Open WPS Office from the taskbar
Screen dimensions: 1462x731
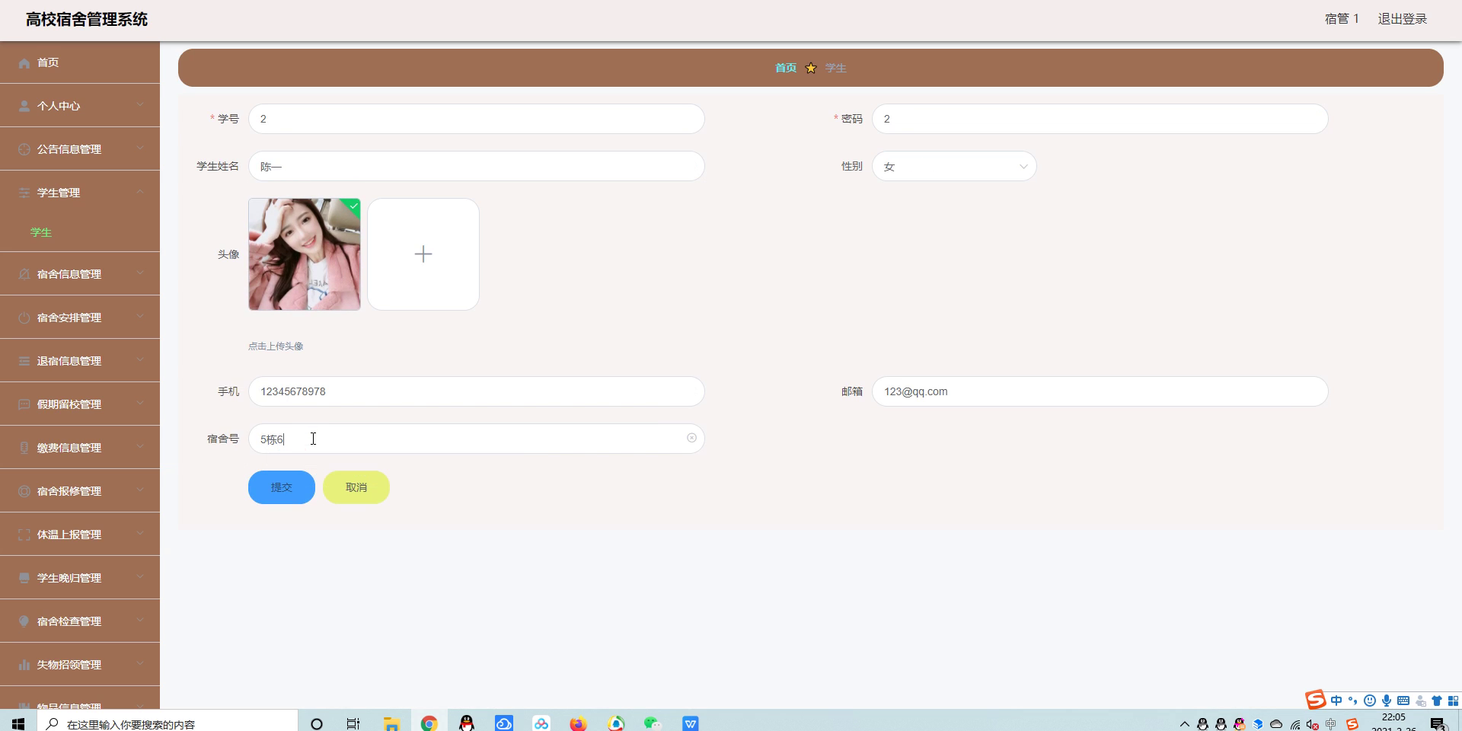click(x=690, y=723)
